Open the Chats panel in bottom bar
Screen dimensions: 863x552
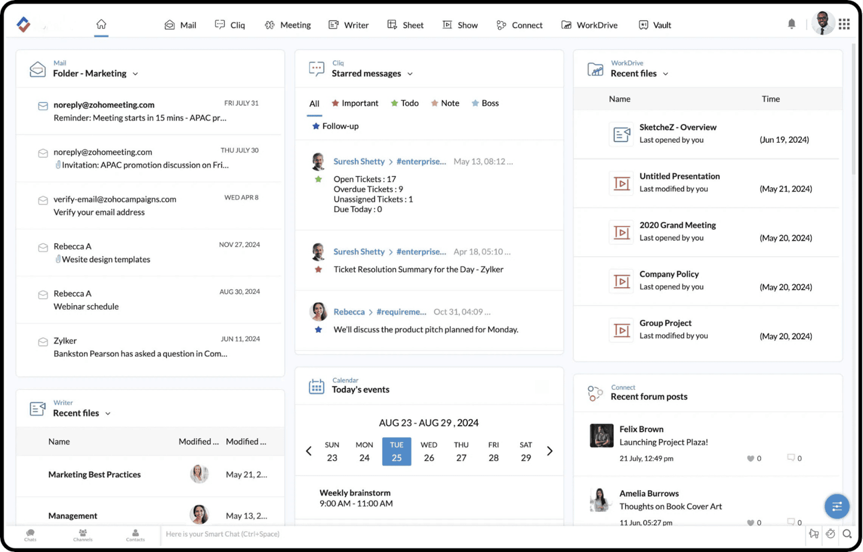pyautogui.click(x=30, y=535)
